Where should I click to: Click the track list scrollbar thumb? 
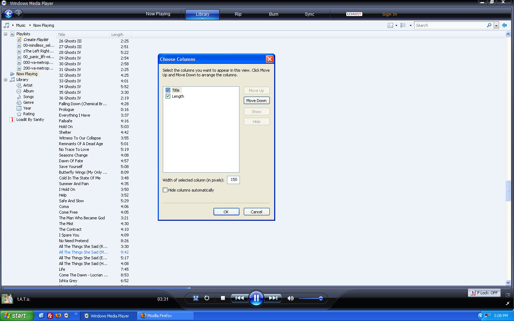pyautogui.click(x=508, y=191)
